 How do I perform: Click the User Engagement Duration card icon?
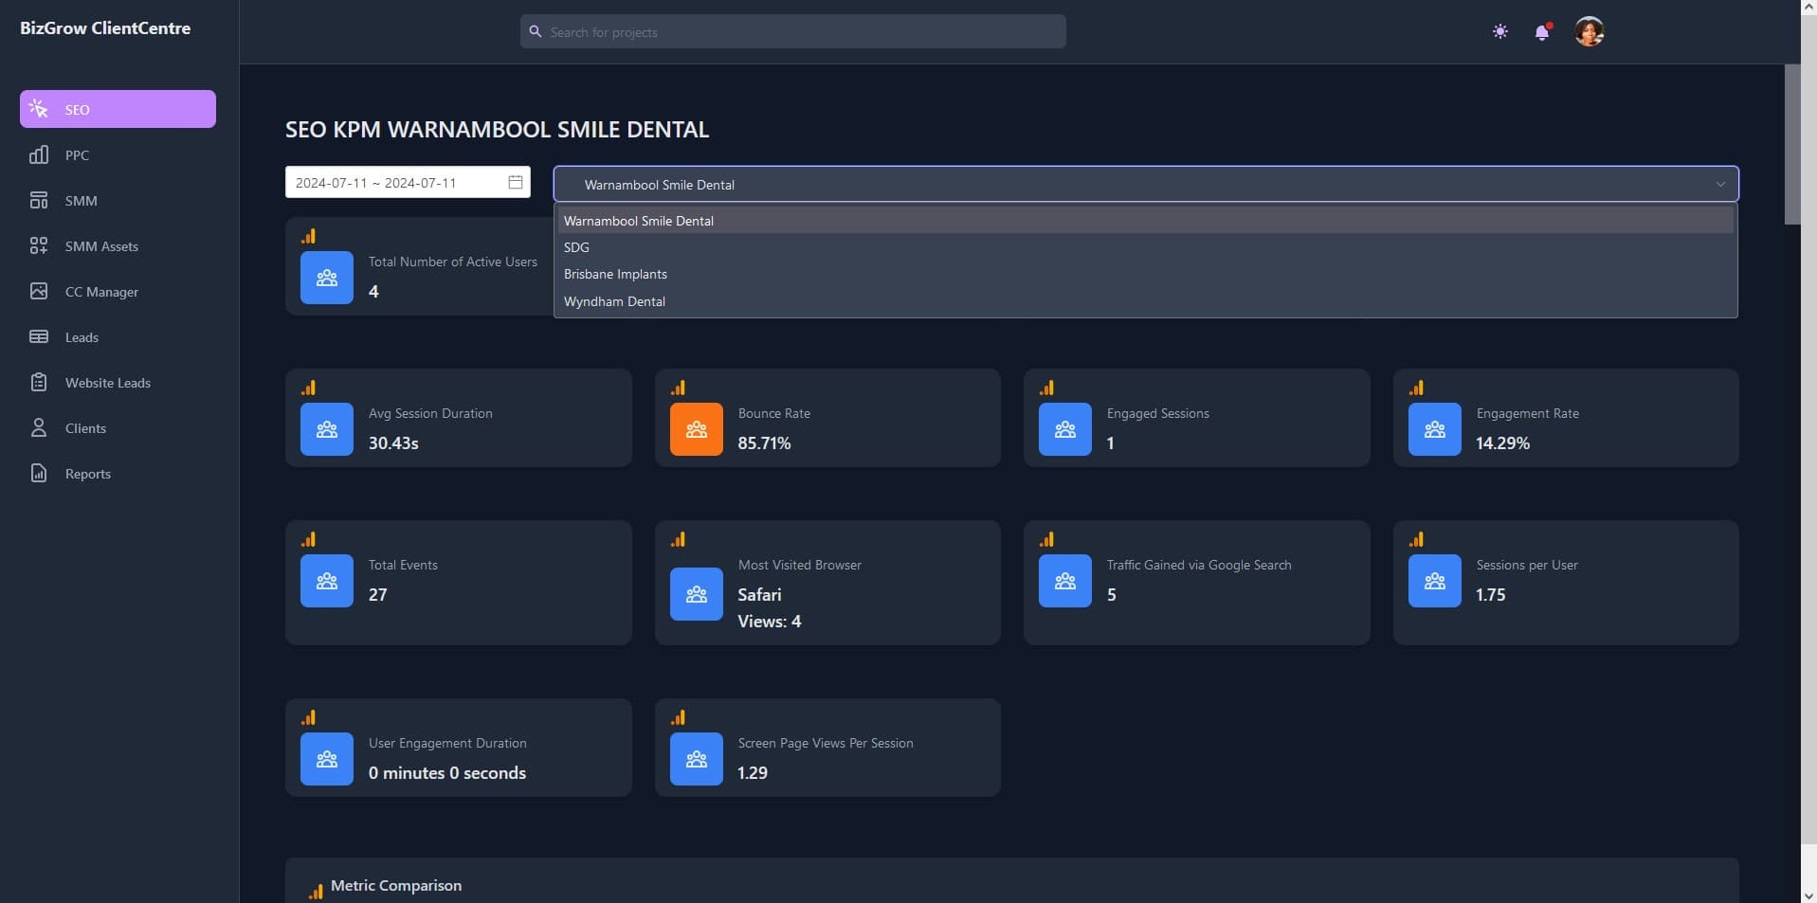pos(327,759)
